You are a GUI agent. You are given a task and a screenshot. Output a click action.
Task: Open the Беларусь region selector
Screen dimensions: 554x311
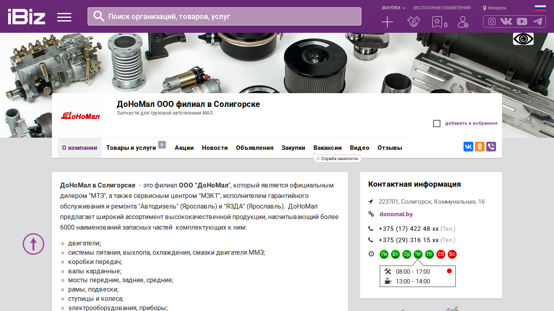(495, 8)
